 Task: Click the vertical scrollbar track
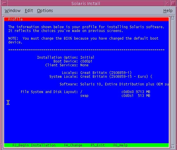pyautogui.click(x=173, y=82)
